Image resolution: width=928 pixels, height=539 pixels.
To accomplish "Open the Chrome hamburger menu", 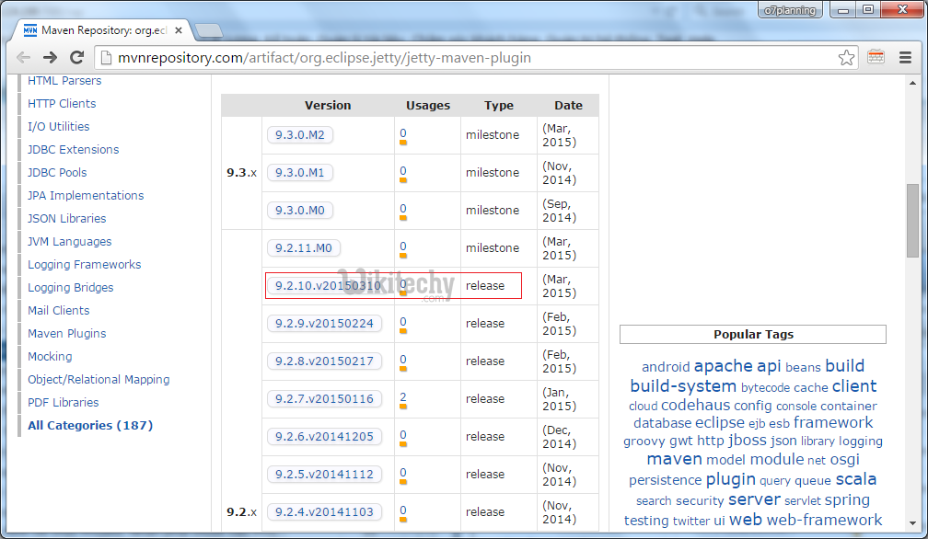I will point(905,57).
